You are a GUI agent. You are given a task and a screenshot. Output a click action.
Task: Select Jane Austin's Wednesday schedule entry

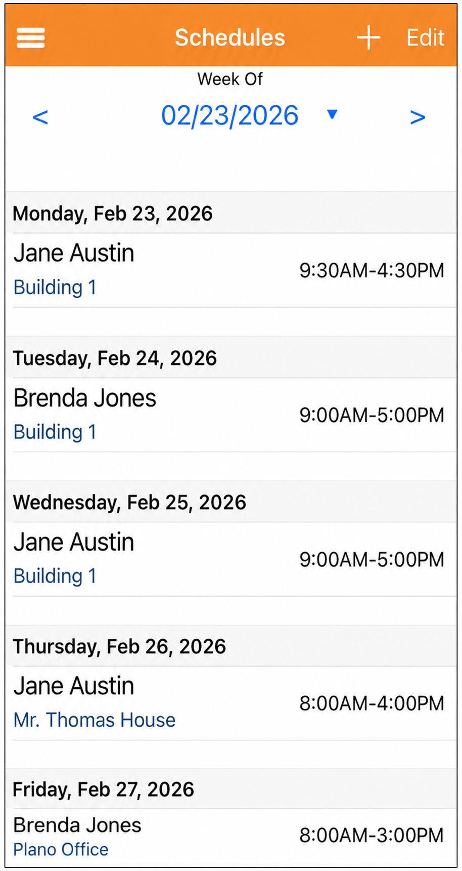coord(231,559)
